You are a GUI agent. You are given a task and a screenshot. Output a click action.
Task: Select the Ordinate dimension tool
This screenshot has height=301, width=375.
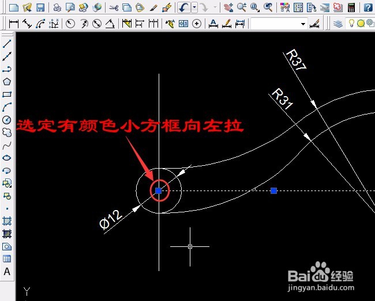(x=54, y=24)
